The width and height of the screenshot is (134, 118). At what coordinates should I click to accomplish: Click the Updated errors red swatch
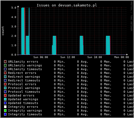coord(5,95)
